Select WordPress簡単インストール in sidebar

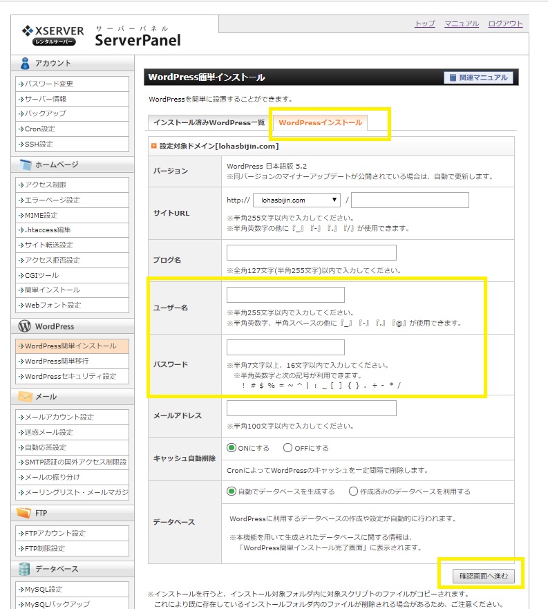[73, 346]
